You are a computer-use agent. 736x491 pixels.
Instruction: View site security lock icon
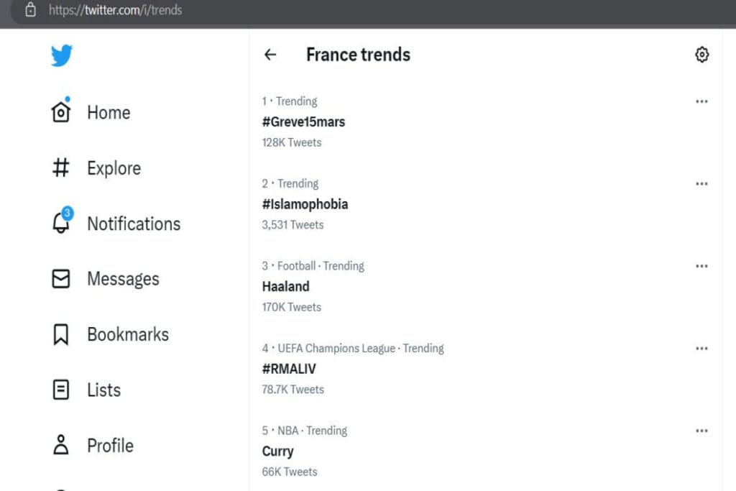pyautogui.click(x=30, y=9)
